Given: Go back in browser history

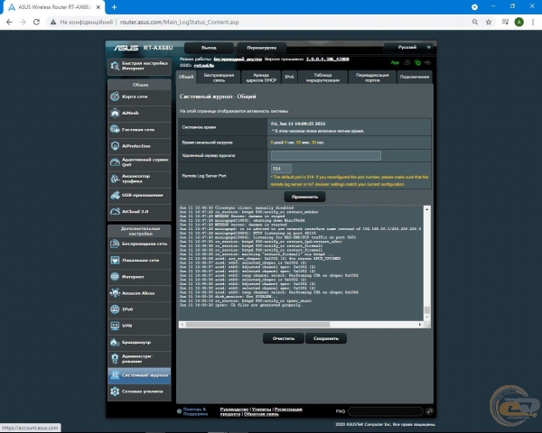Looking at the screenshot, I should coord(9,22).
